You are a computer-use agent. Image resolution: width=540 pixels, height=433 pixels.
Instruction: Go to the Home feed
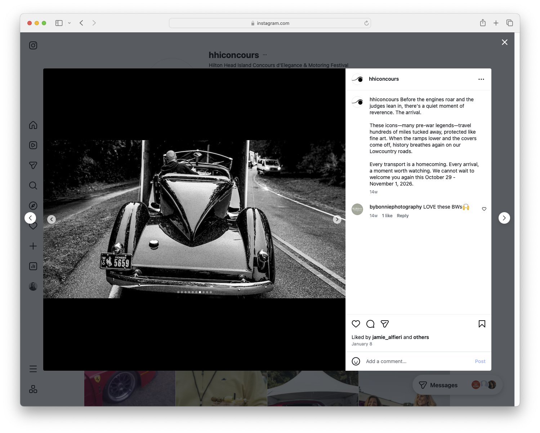[33, 125]
